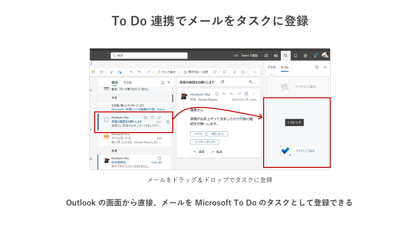The height and width of the screenshot is (236, 420).
Task: Click the 転送 forward button
Action: click(x=216, y=152)
